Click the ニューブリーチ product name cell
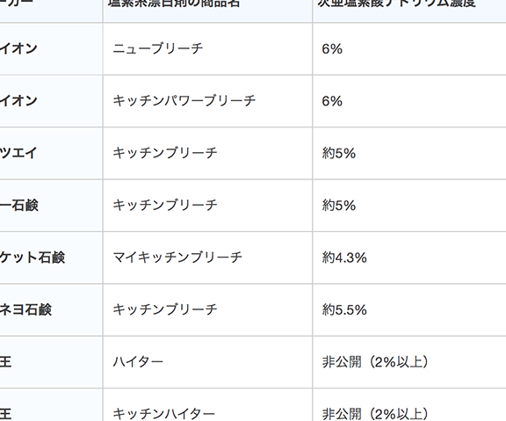 coord(207,48)
